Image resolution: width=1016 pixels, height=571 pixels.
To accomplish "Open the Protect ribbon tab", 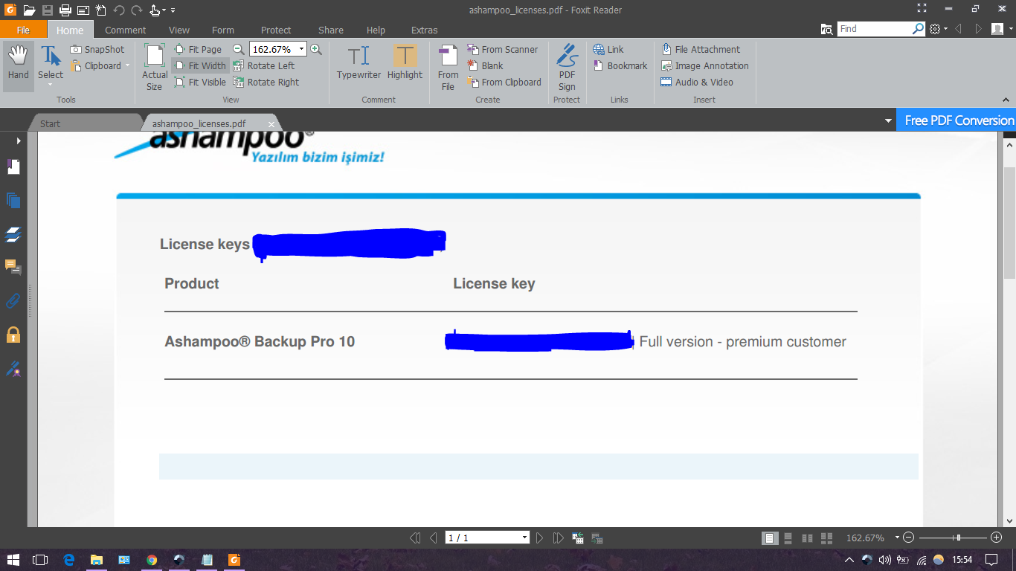I will [x=276, y=30].
